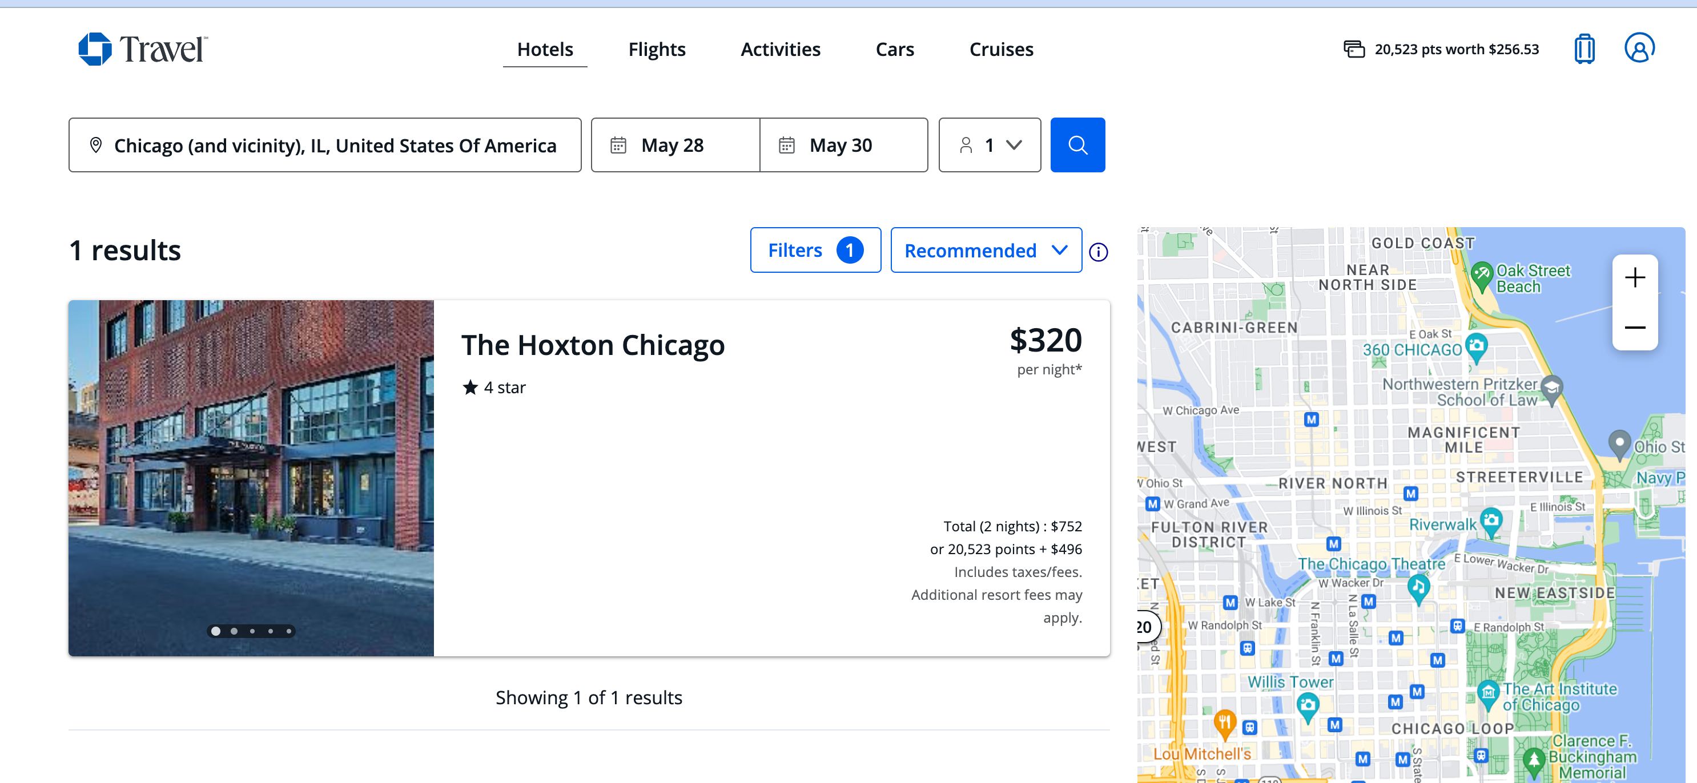The width and height of the screenshot is (1697, 783).
Task: Open The Hoxton Chicago hotel title
Action: (592, 345)
